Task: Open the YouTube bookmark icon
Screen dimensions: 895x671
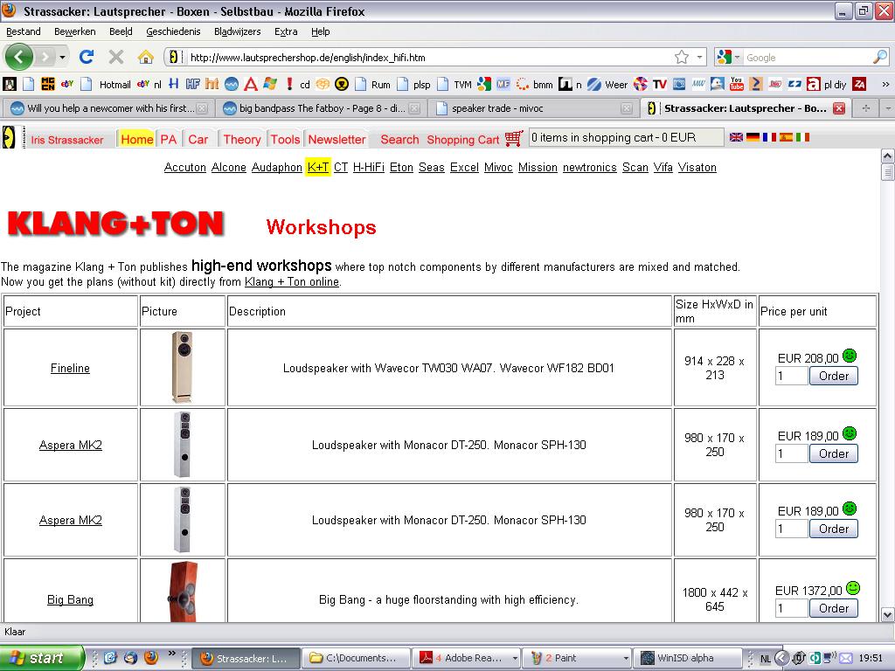Action: pos(736,85)
